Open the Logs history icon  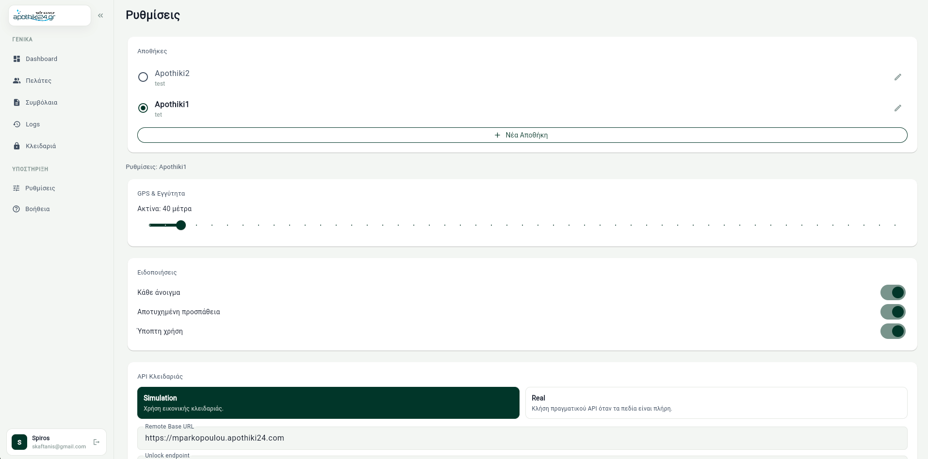tap(16, 124)
